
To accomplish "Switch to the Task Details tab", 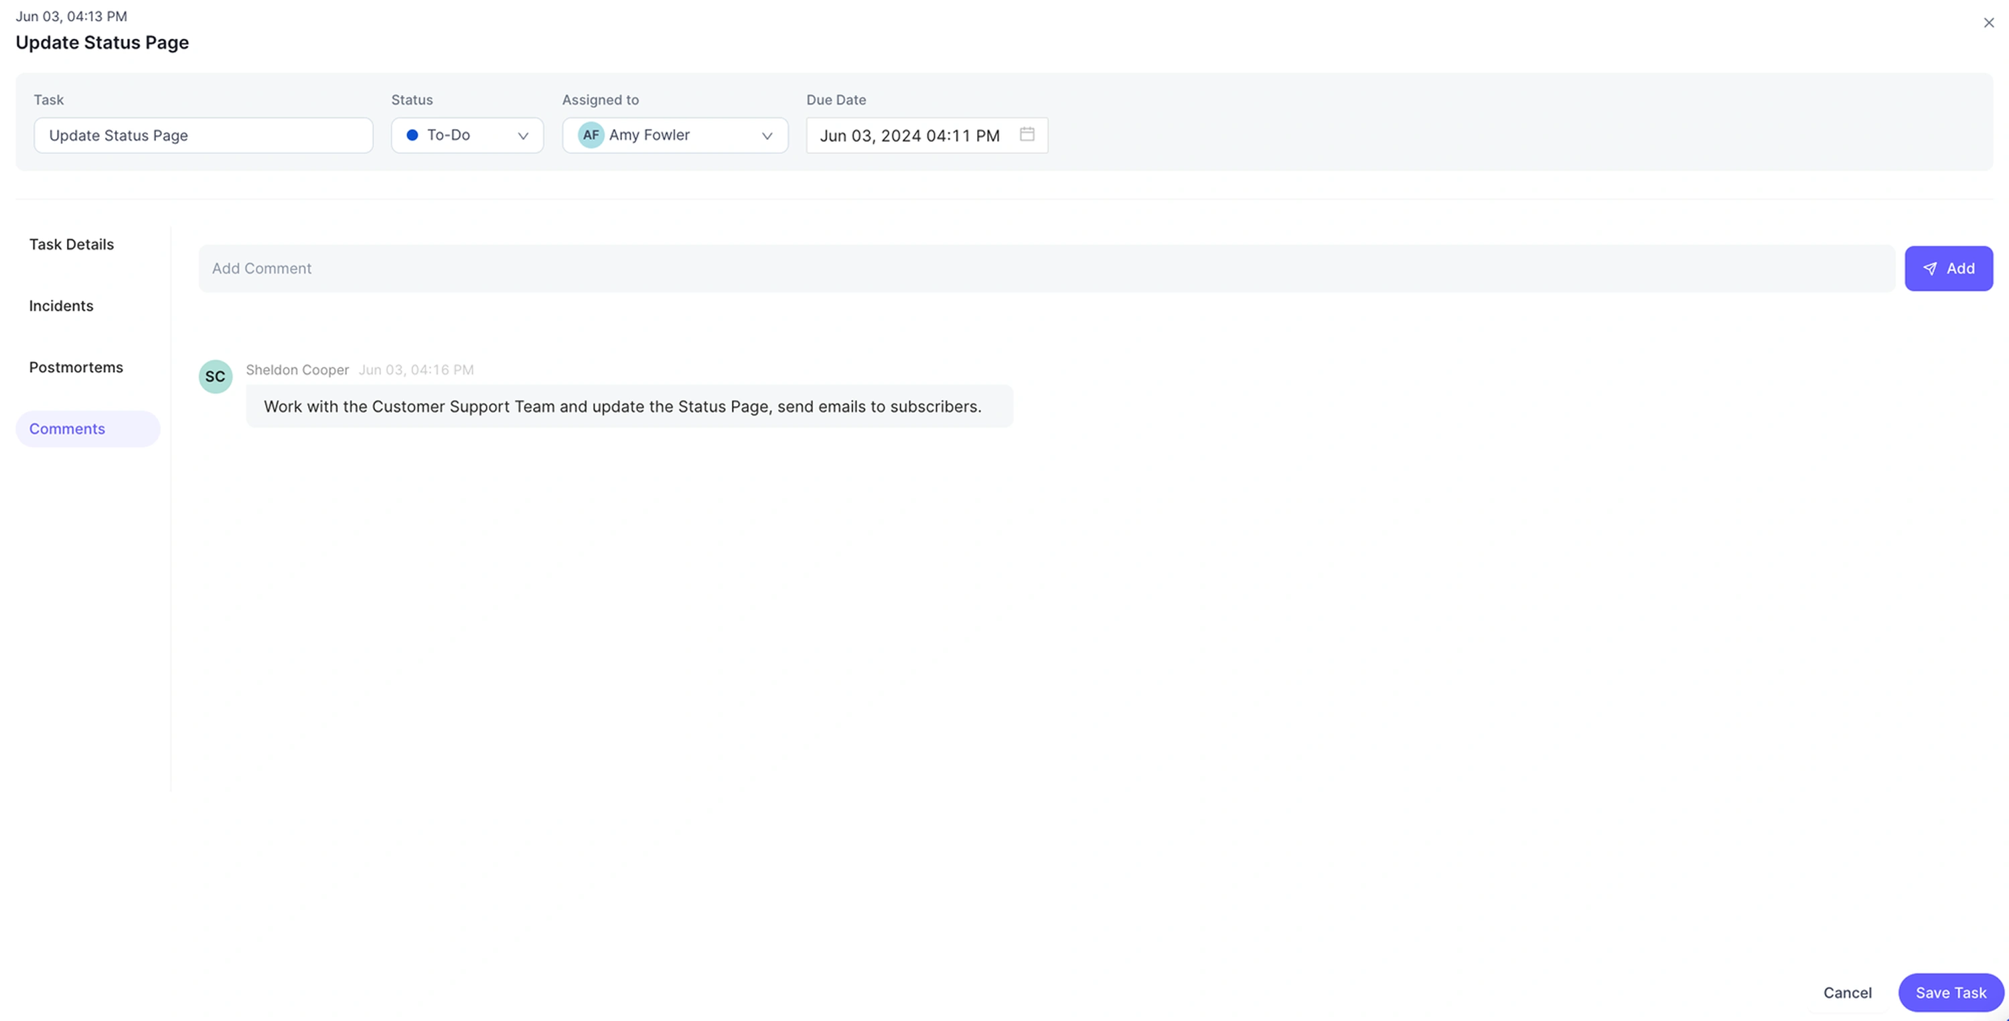I will (x=72, y=245).
